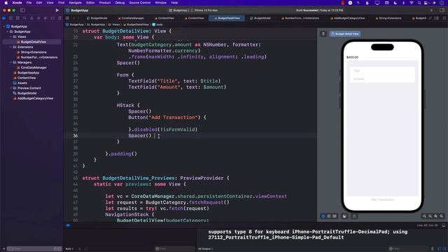Open the Project navigator folder icon
This screenshot has width=448, height=252.
coord(4,18)
